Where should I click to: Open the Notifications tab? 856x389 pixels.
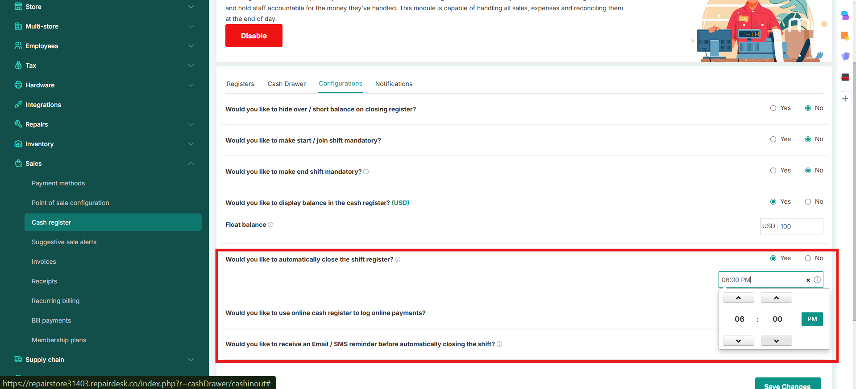point(394,84)
